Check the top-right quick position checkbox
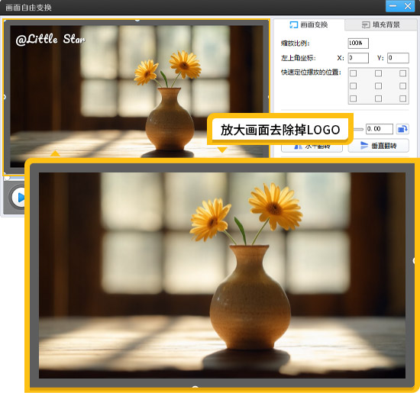 [403, 73]
